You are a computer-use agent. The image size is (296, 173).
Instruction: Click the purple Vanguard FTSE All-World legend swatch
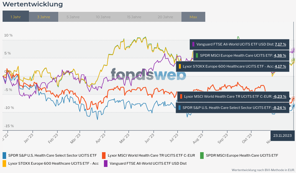click(106, 163)
